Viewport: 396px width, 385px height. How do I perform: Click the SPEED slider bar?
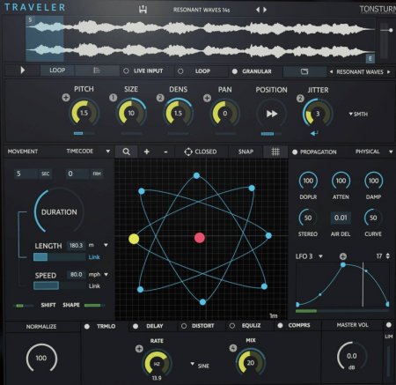(x=59, y=285)
